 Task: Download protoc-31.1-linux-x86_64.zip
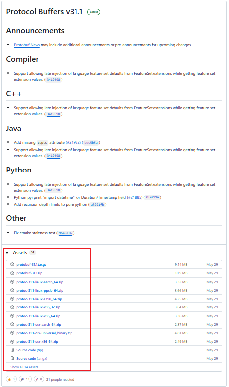[x=38, y=316]
